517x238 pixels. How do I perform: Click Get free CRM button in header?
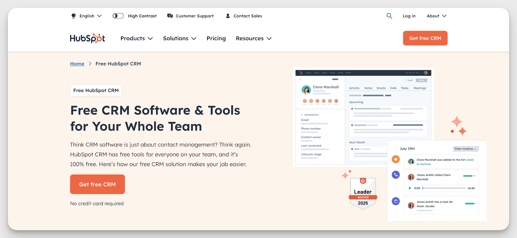(425, 38)
